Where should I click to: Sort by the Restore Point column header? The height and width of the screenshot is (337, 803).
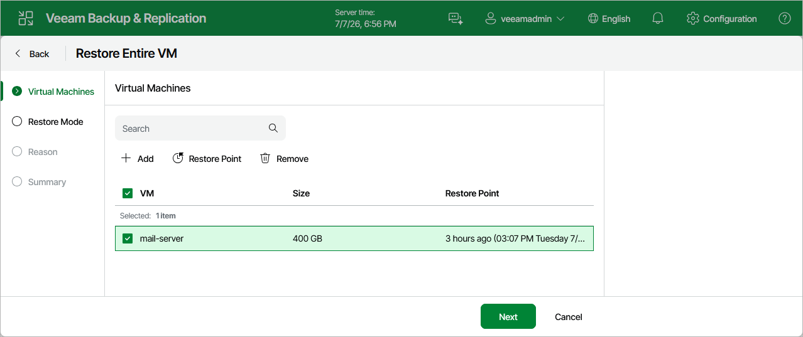(x=472, y=193)
